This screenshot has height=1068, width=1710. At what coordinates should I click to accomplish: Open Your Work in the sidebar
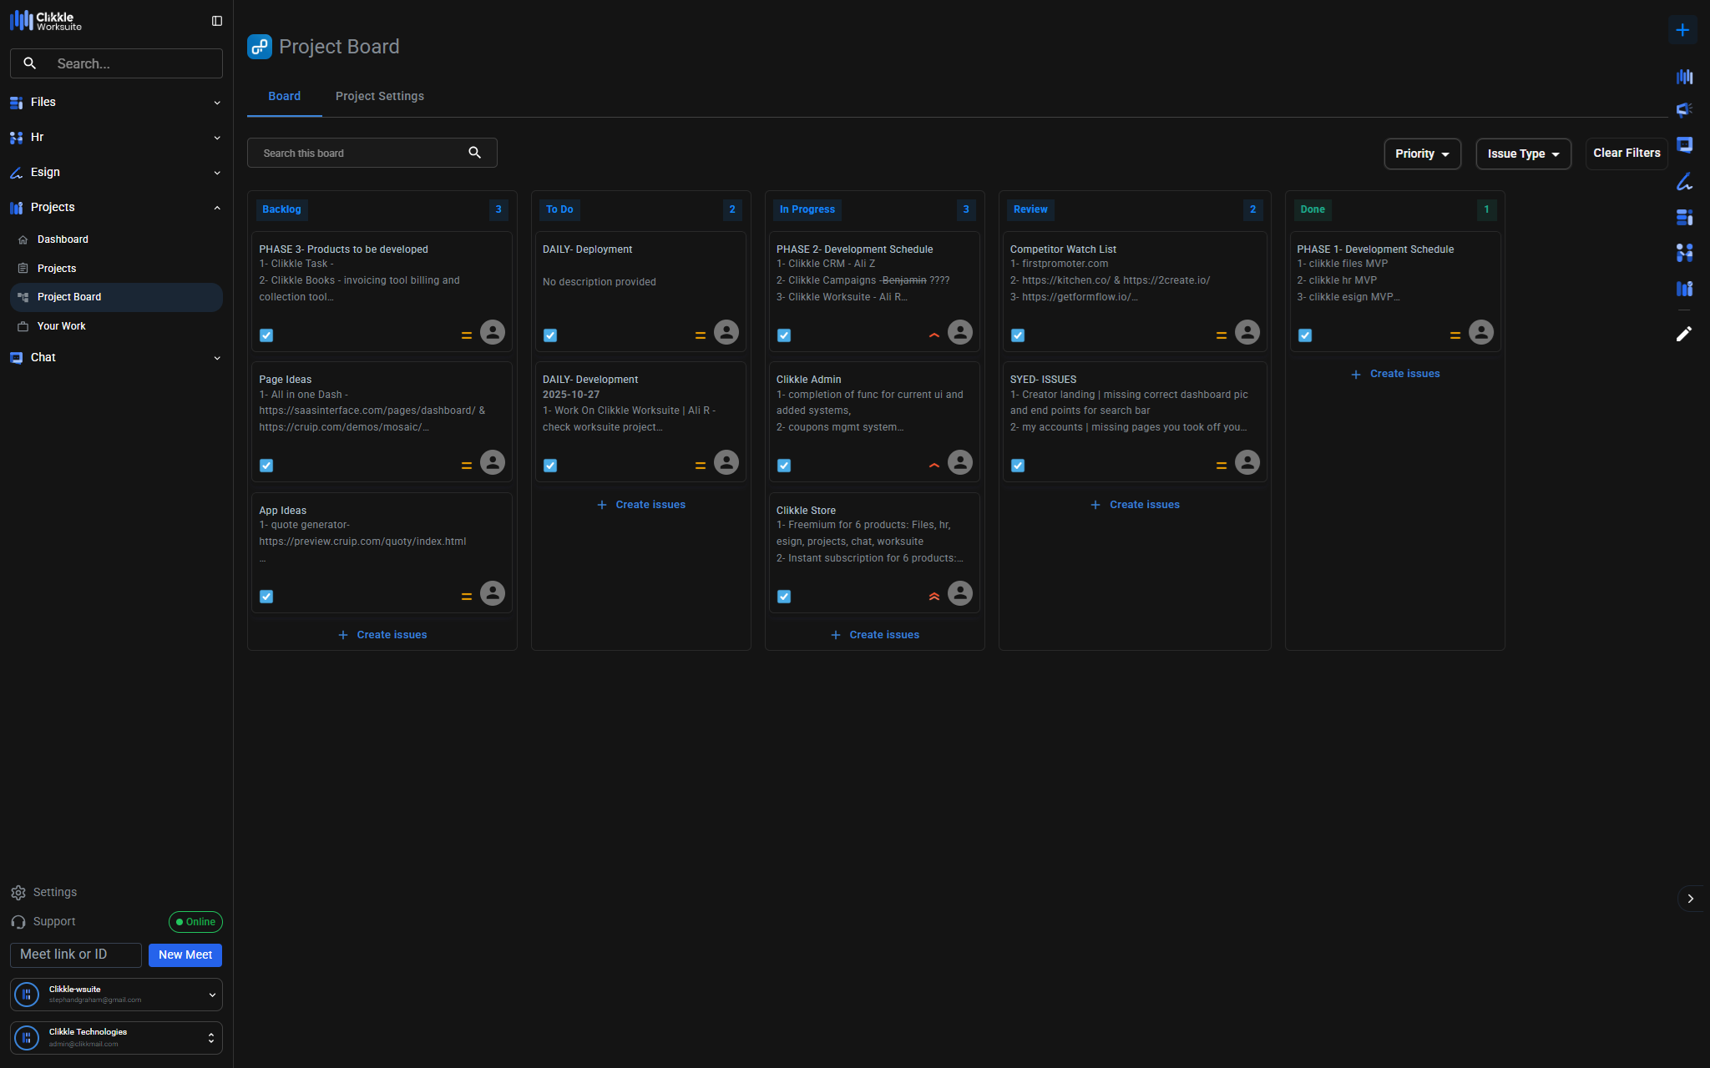(62, 326)
